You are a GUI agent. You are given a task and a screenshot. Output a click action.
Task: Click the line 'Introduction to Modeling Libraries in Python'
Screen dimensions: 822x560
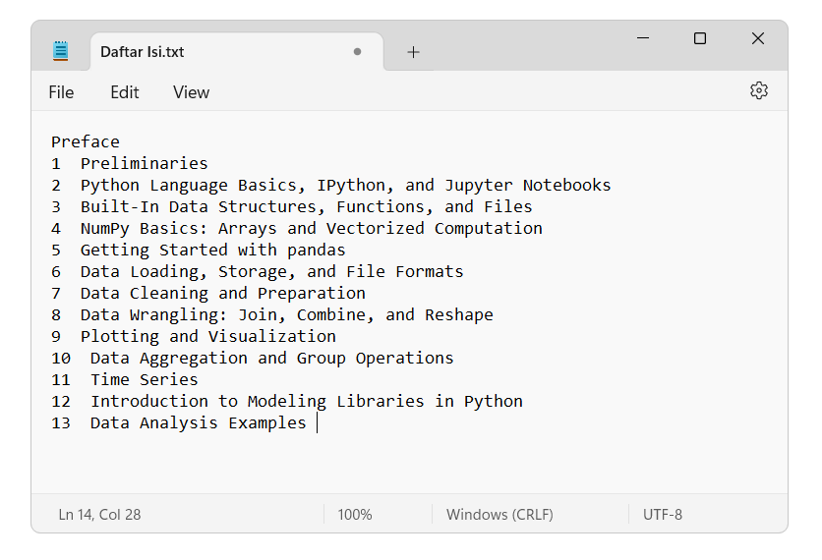pyautogui.click(x=307, y=401)
